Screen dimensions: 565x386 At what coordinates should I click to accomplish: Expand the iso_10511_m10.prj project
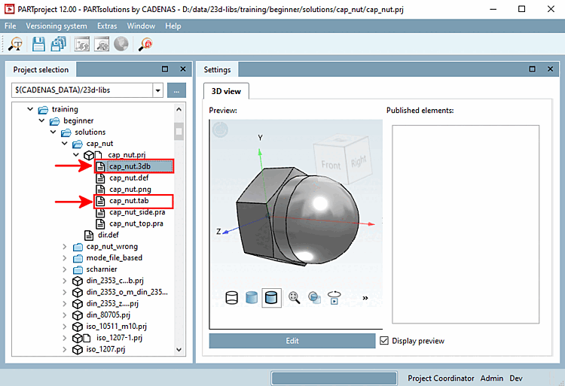click(x=65, y=327)
